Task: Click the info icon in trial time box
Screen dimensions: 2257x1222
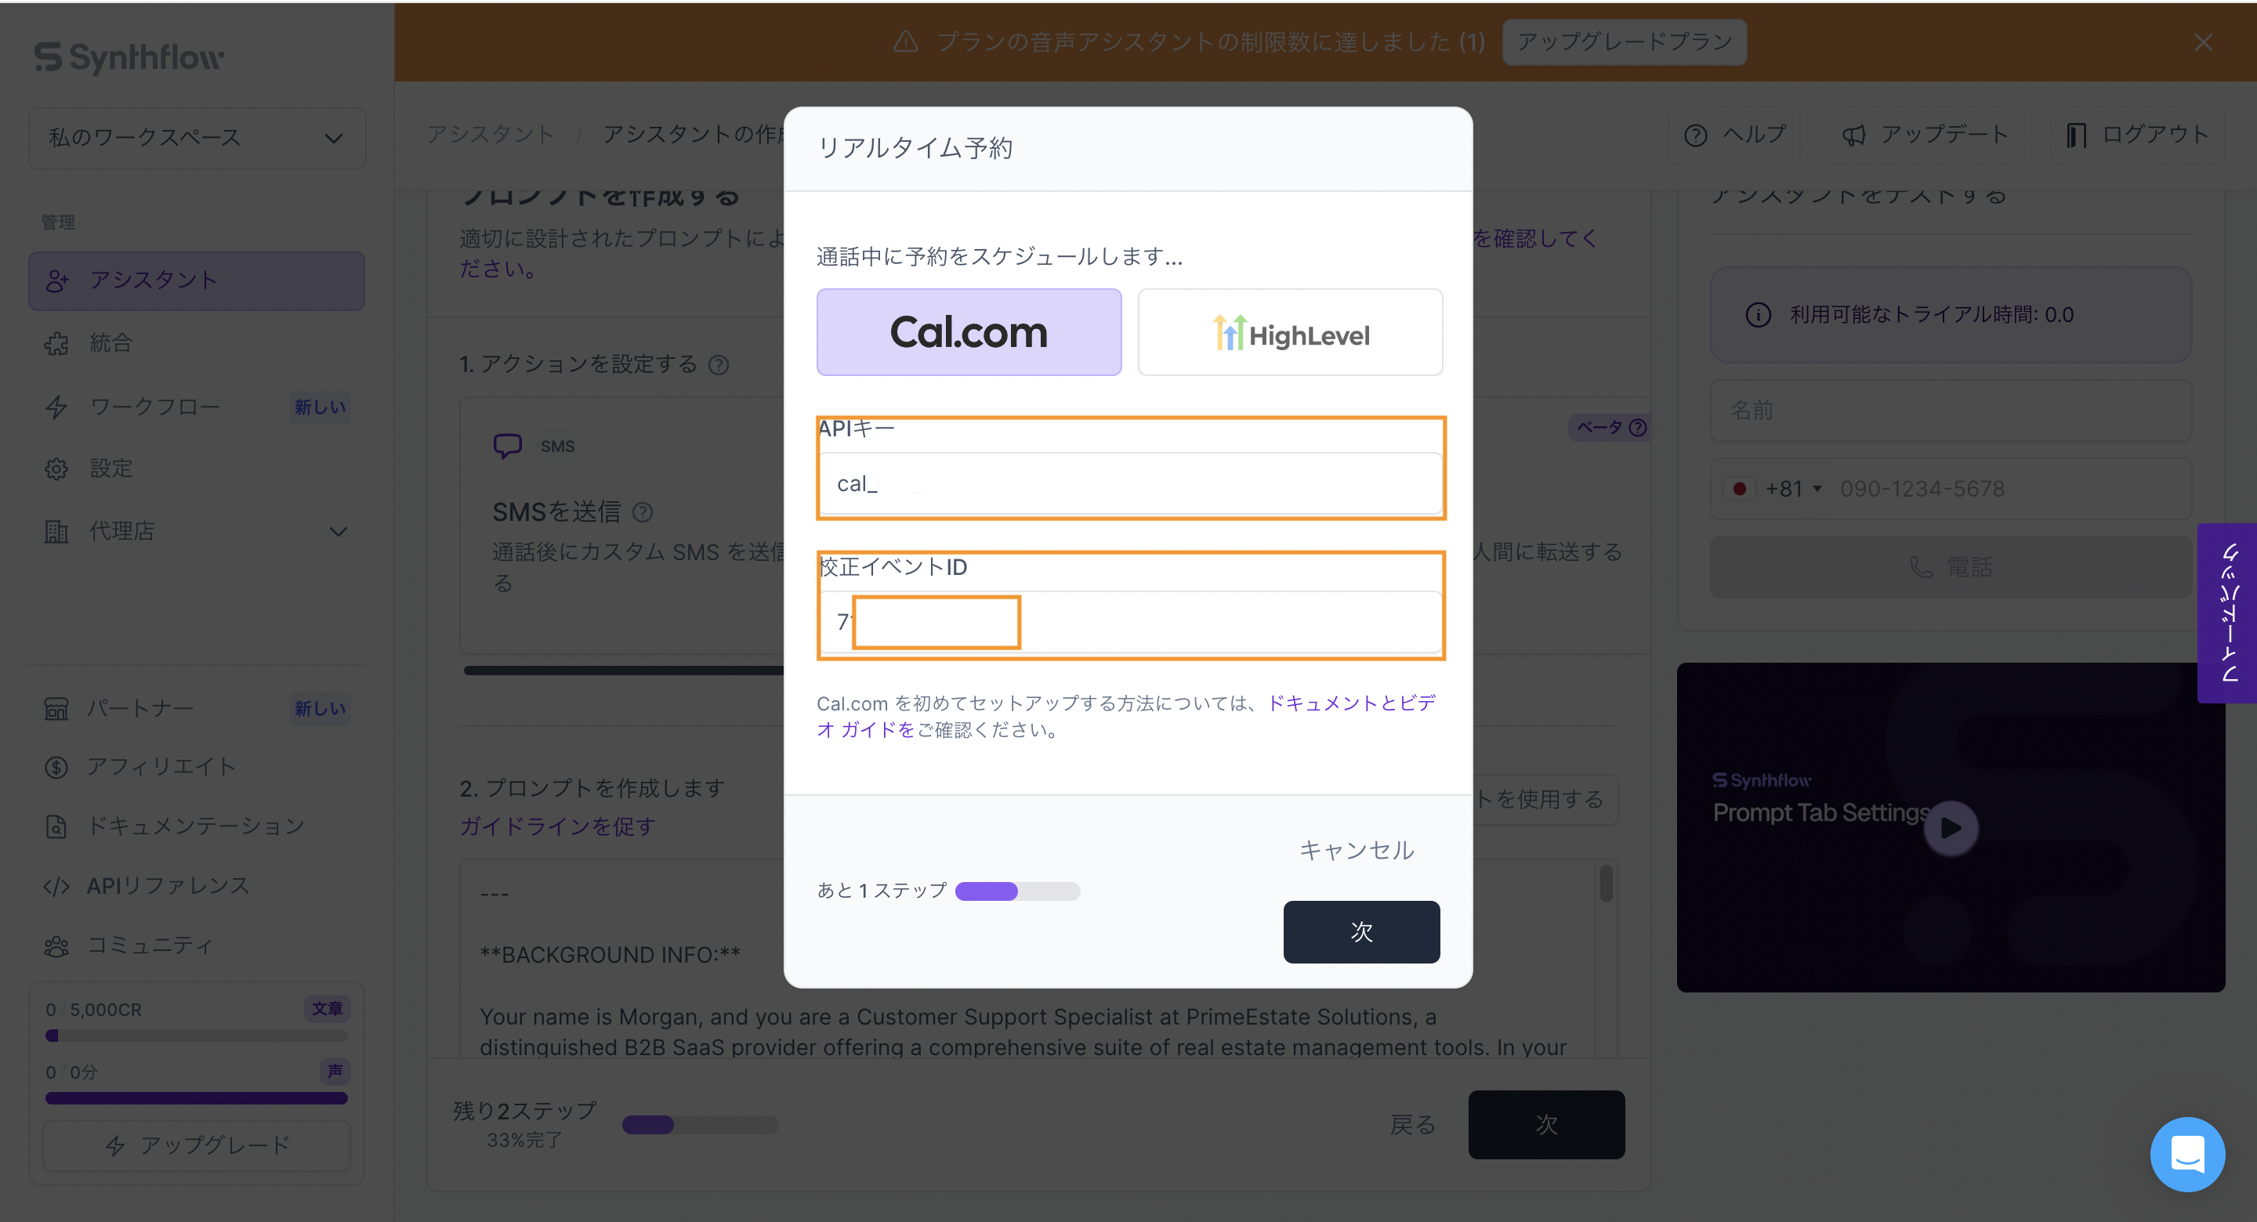Action: tap(1759, 314)
